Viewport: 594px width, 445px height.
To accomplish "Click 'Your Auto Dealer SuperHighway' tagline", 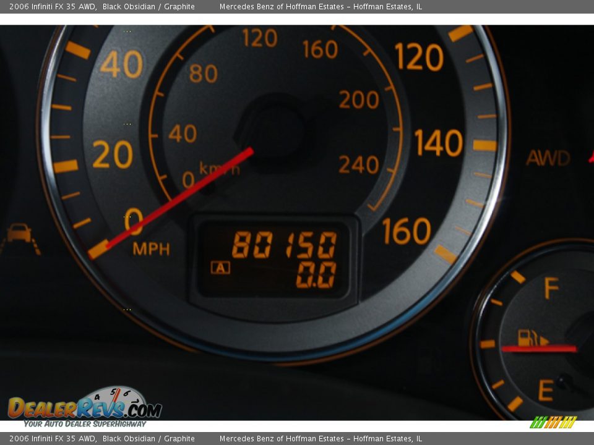I will coord(85,424).
